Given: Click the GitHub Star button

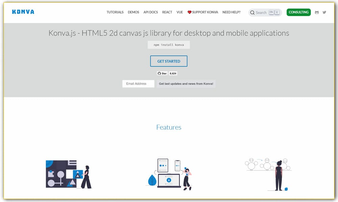Looking at the screenshot, I should (162, 73).
